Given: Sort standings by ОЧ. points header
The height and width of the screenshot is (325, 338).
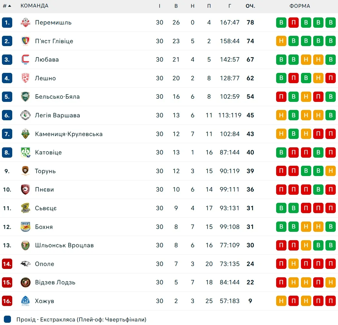Looking at the screenshot, I should [250, 6].
